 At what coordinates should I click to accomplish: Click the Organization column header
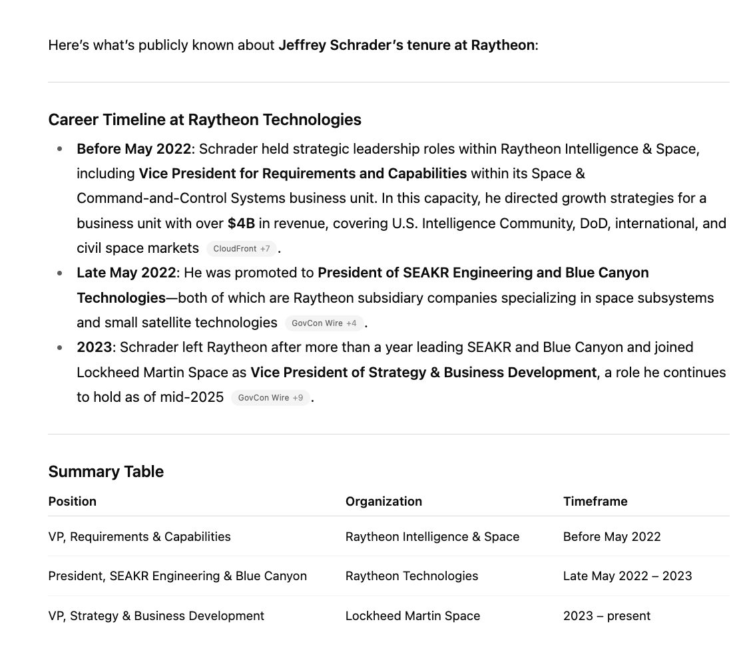pos(383,502)
